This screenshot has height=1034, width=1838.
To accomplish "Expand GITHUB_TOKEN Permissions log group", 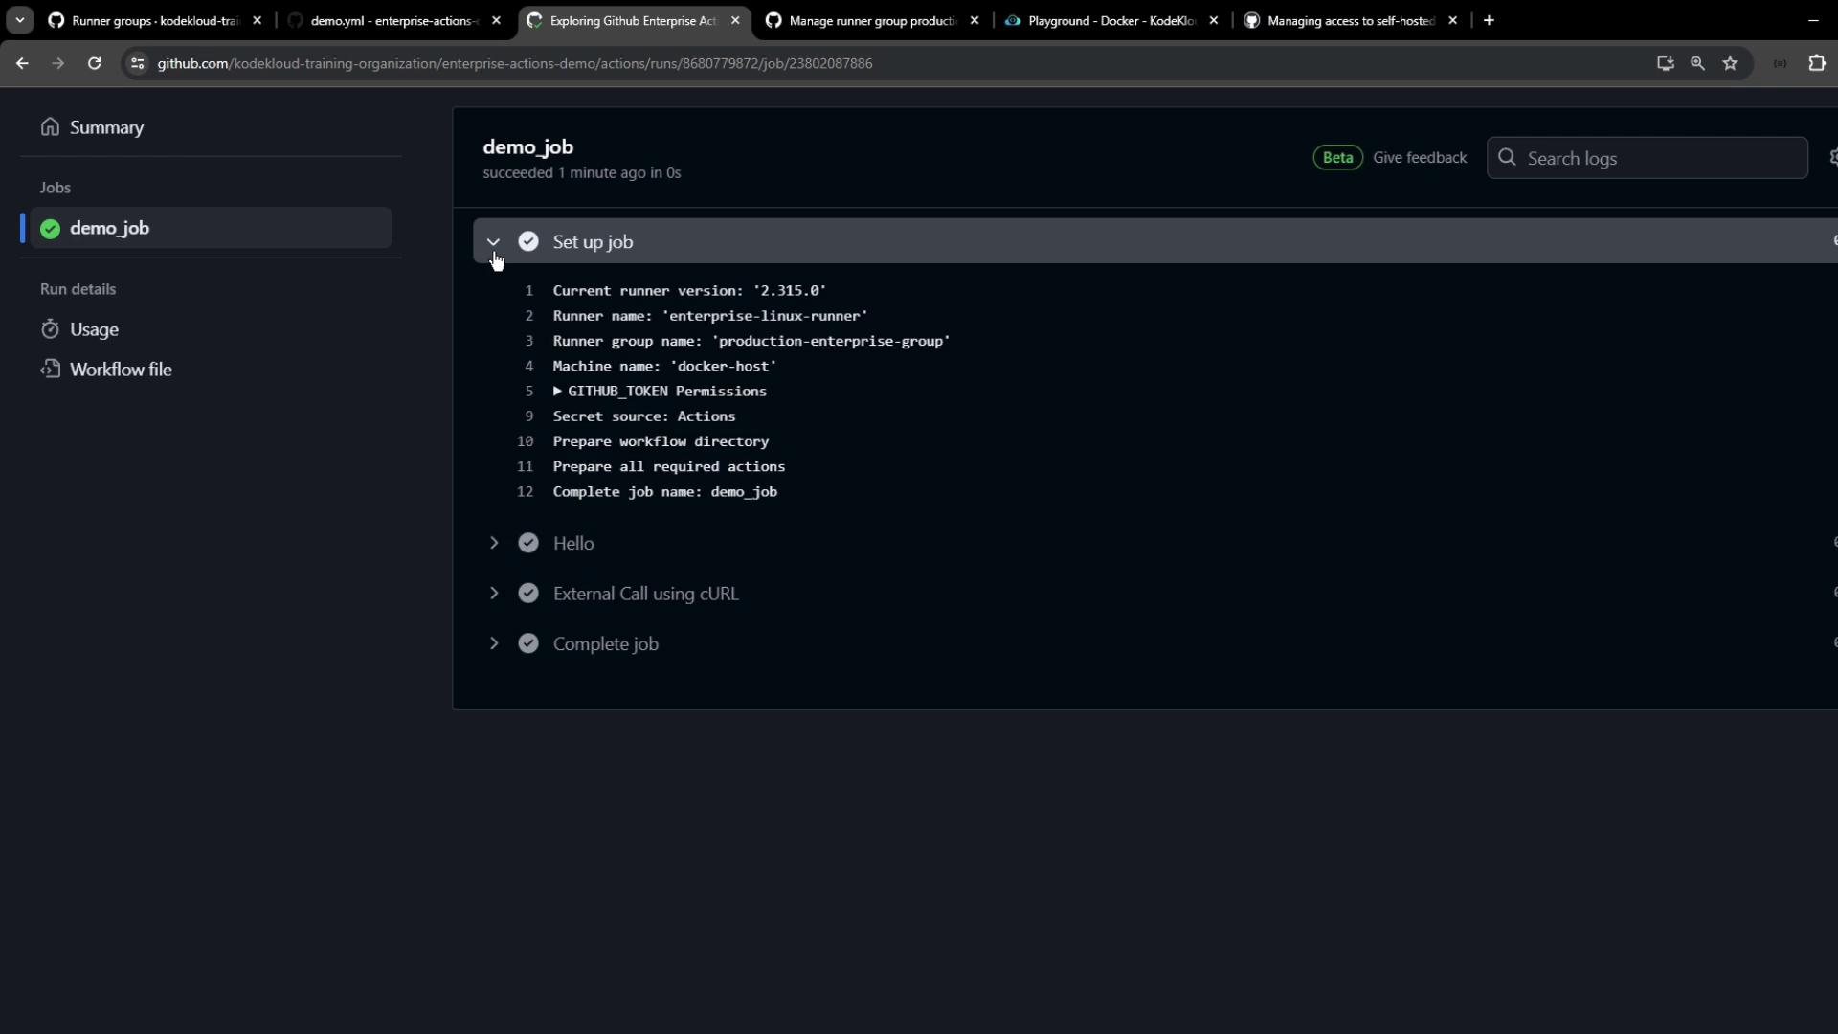I will (557, 392).
